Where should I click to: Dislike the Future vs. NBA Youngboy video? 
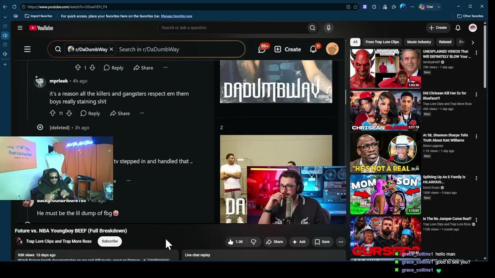[254, 242]
